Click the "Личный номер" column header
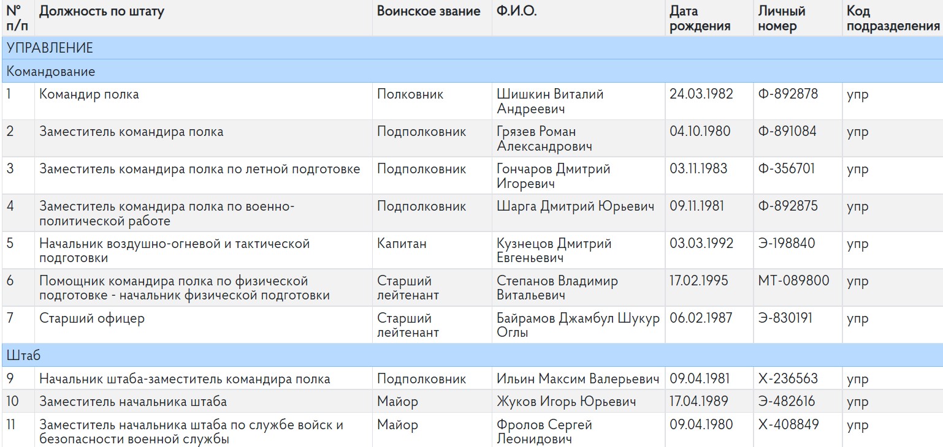This screenshot has height=447, width=943. coord(781,18)
